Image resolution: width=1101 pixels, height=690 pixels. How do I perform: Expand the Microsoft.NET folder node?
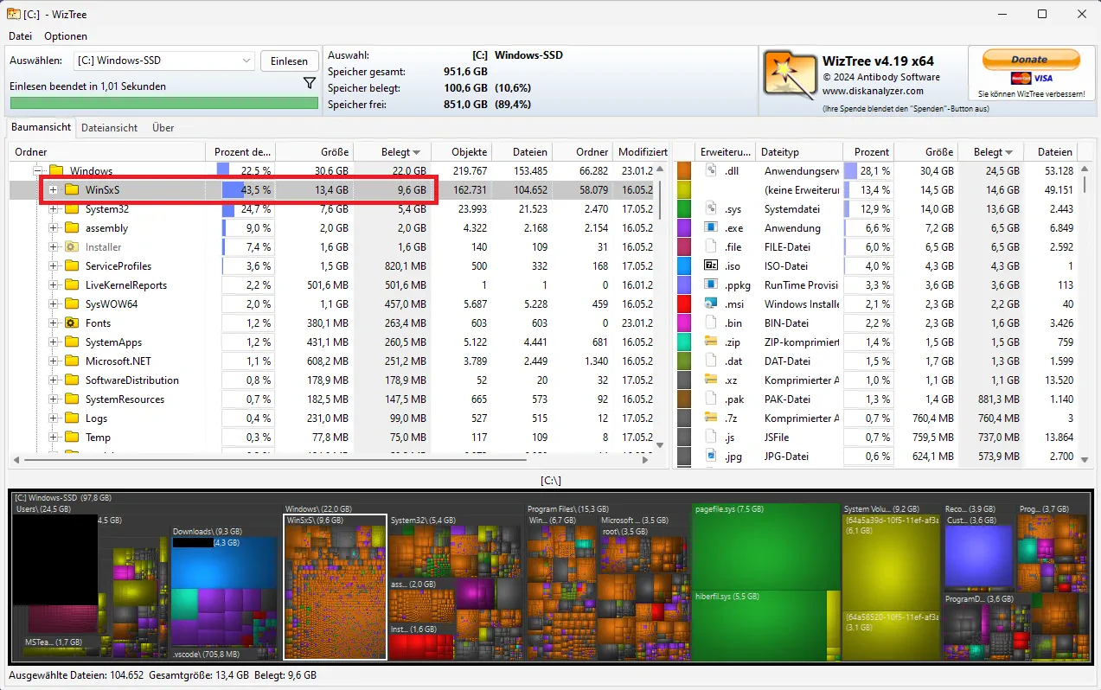(x=54, y=361)
